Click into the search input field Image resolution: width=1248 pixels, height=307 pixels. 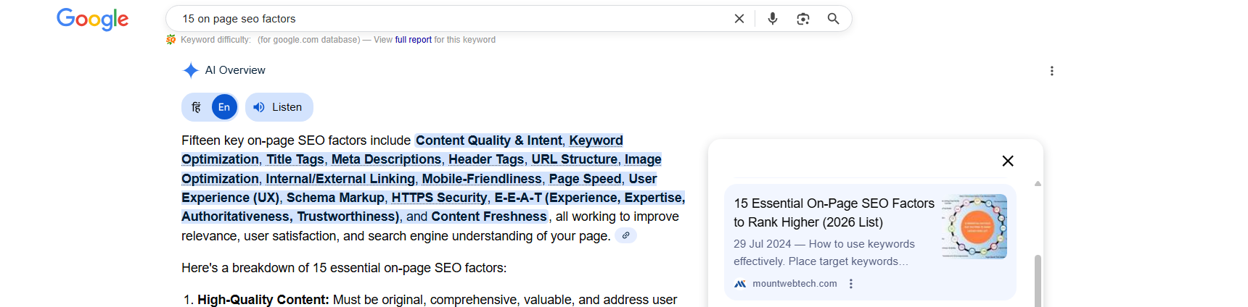pos(435,19)
